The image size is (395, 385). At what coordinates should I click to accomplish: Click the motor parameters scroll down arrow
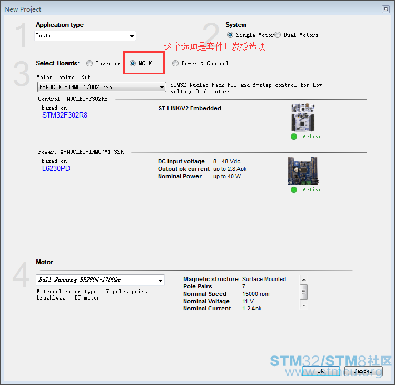[x=304, y=305]
